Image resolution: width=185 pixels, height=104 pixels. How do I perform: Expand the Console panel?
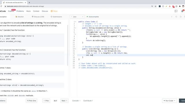click(76, 101)
